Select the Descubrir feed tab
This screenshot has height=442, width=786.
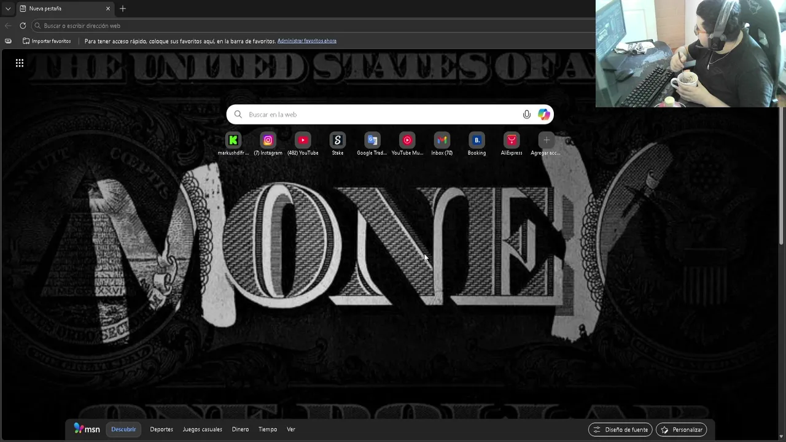click(x=123, y=429)
